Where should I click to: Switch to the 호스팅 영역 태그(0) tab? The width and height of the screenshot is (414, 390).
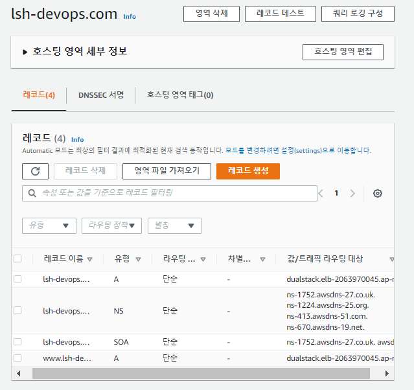click(x=180, y=95)
